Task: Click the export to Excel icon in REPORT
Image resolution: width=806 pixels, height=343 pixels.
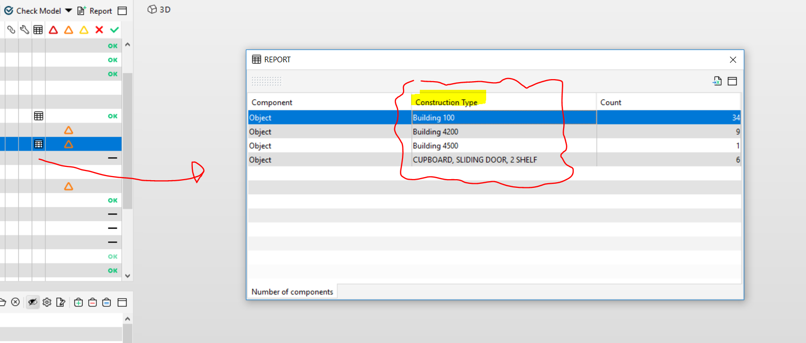Action: (x=717, y=81)
